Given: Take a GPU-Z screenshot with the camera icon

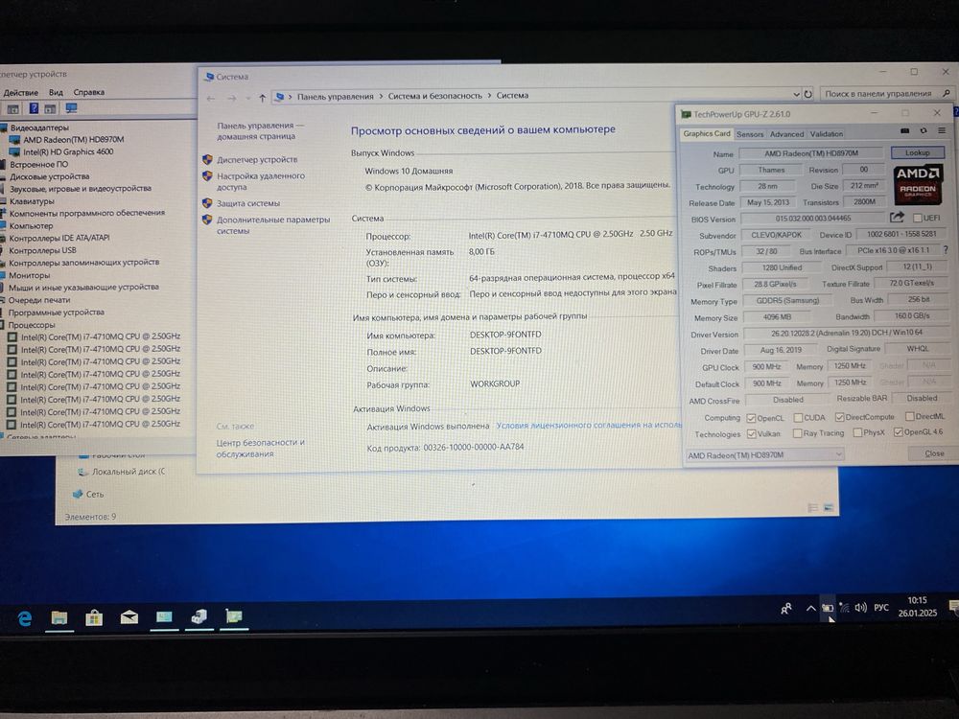Looking at the screenshot, I should (x=905, y=130).
